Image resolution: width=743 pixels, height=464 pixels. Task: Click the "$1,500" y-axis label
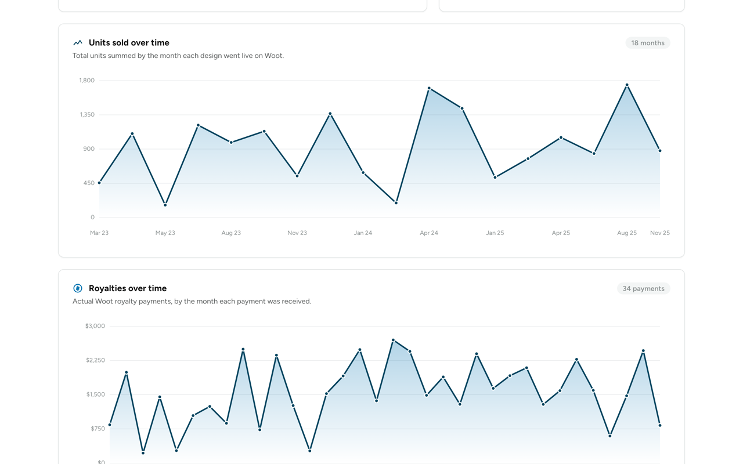point(96,394)
